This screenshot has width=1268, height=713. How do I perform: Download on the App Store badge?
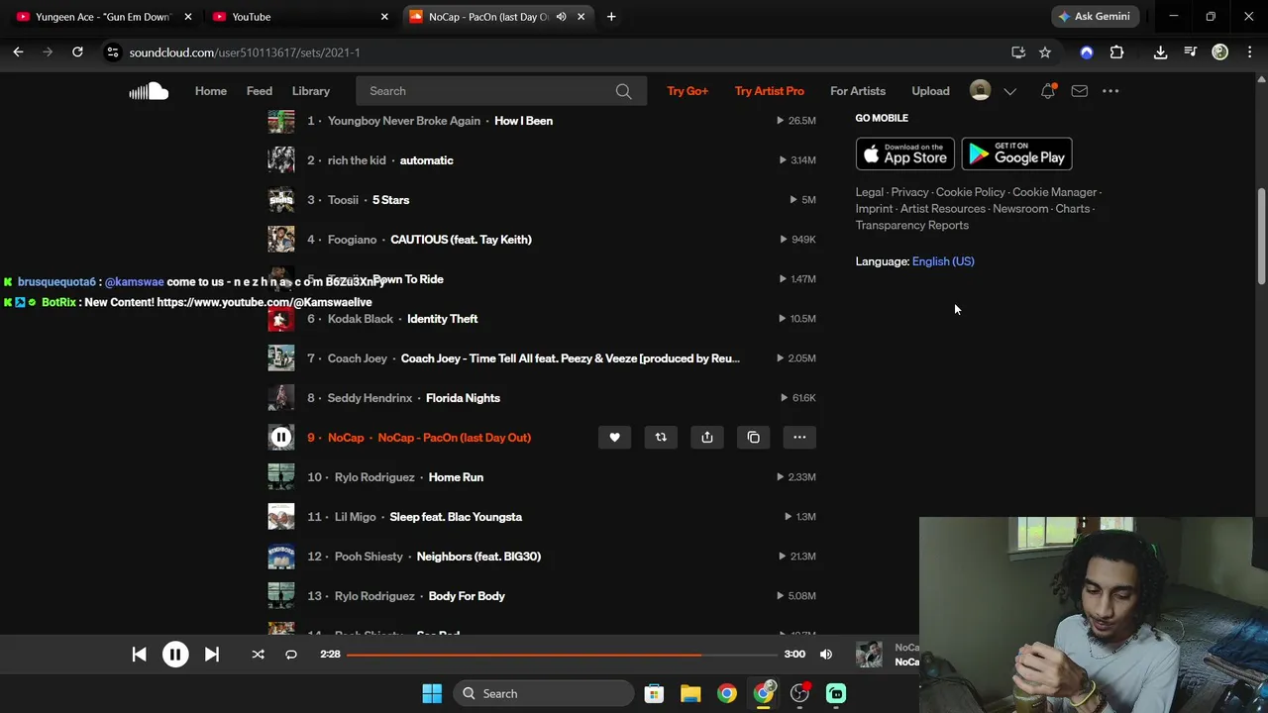(x=905, y=154)
